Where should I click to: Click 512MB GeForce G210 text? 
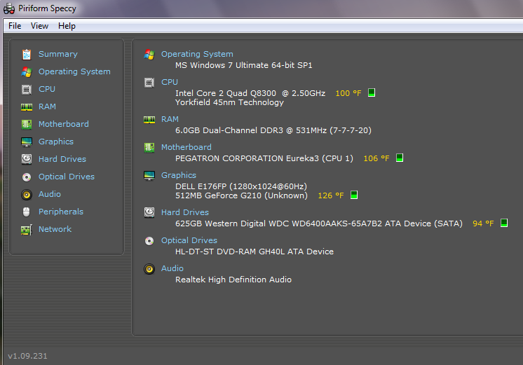click(241, 195)
